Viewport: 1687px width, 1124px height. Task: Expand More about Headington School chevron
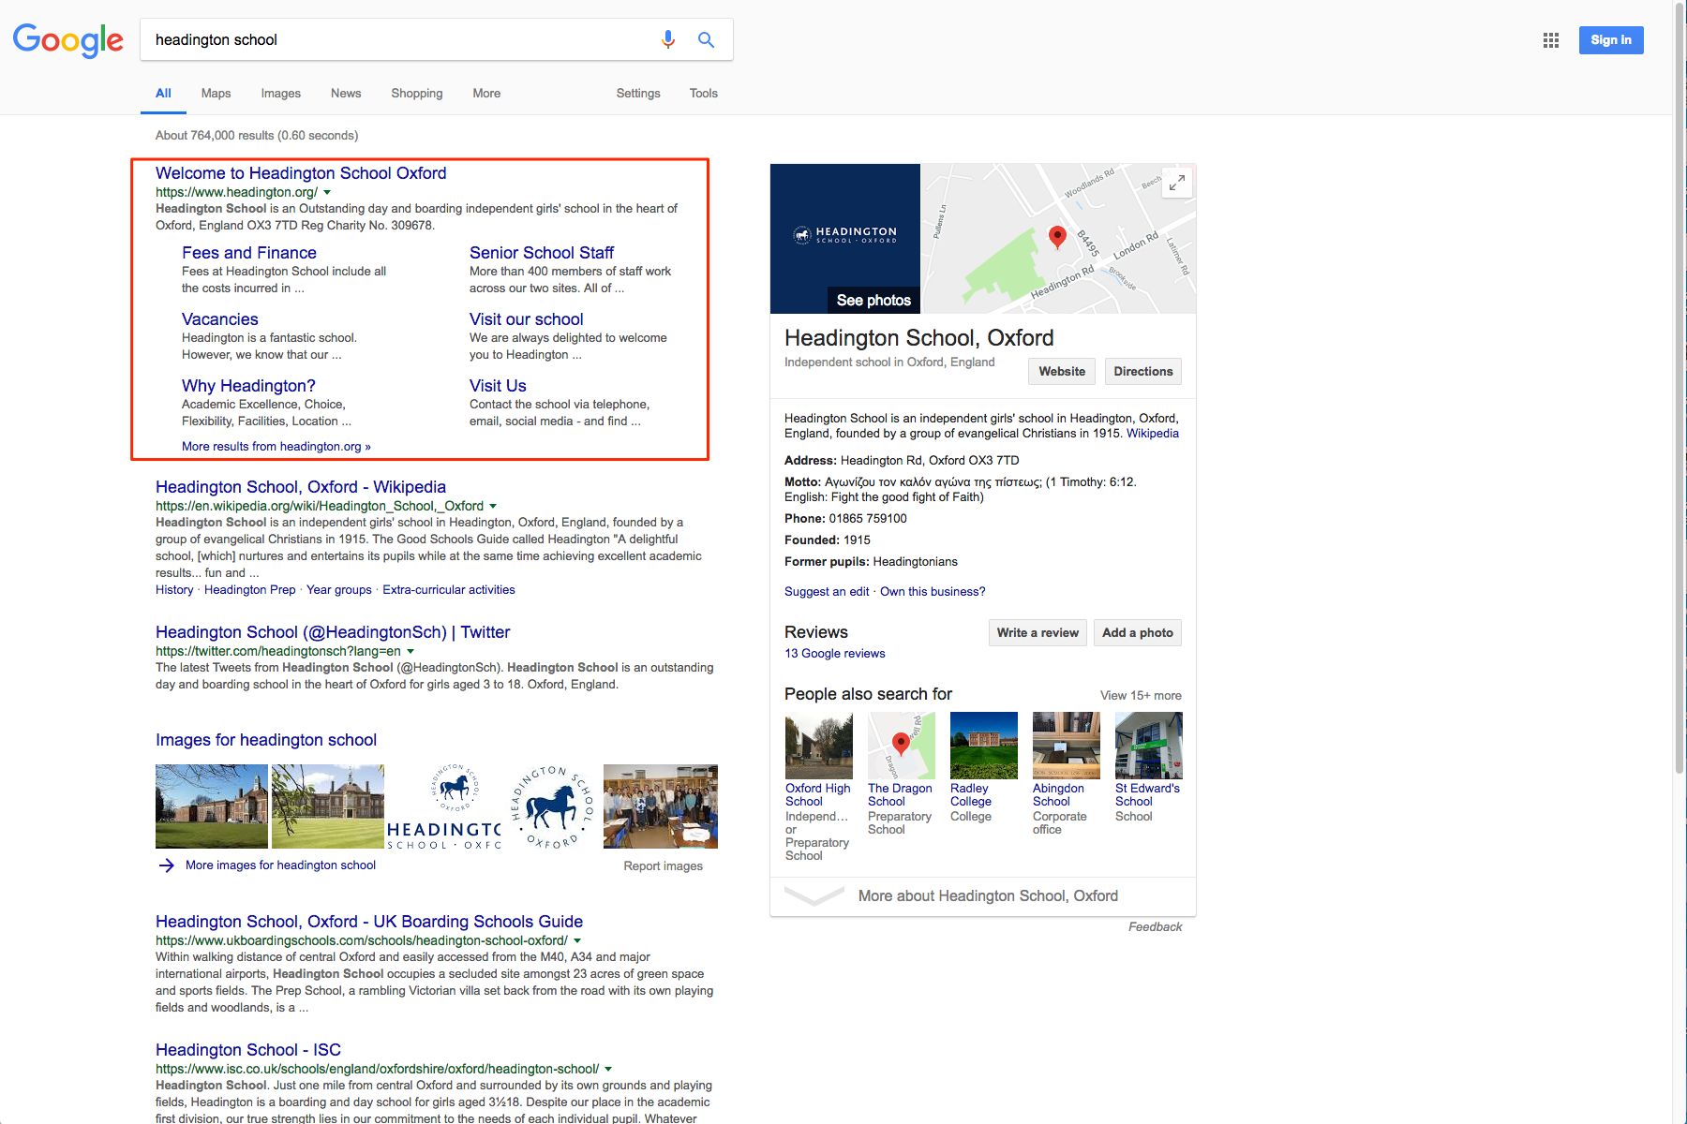pyautogui.click(x=814, y=896)
